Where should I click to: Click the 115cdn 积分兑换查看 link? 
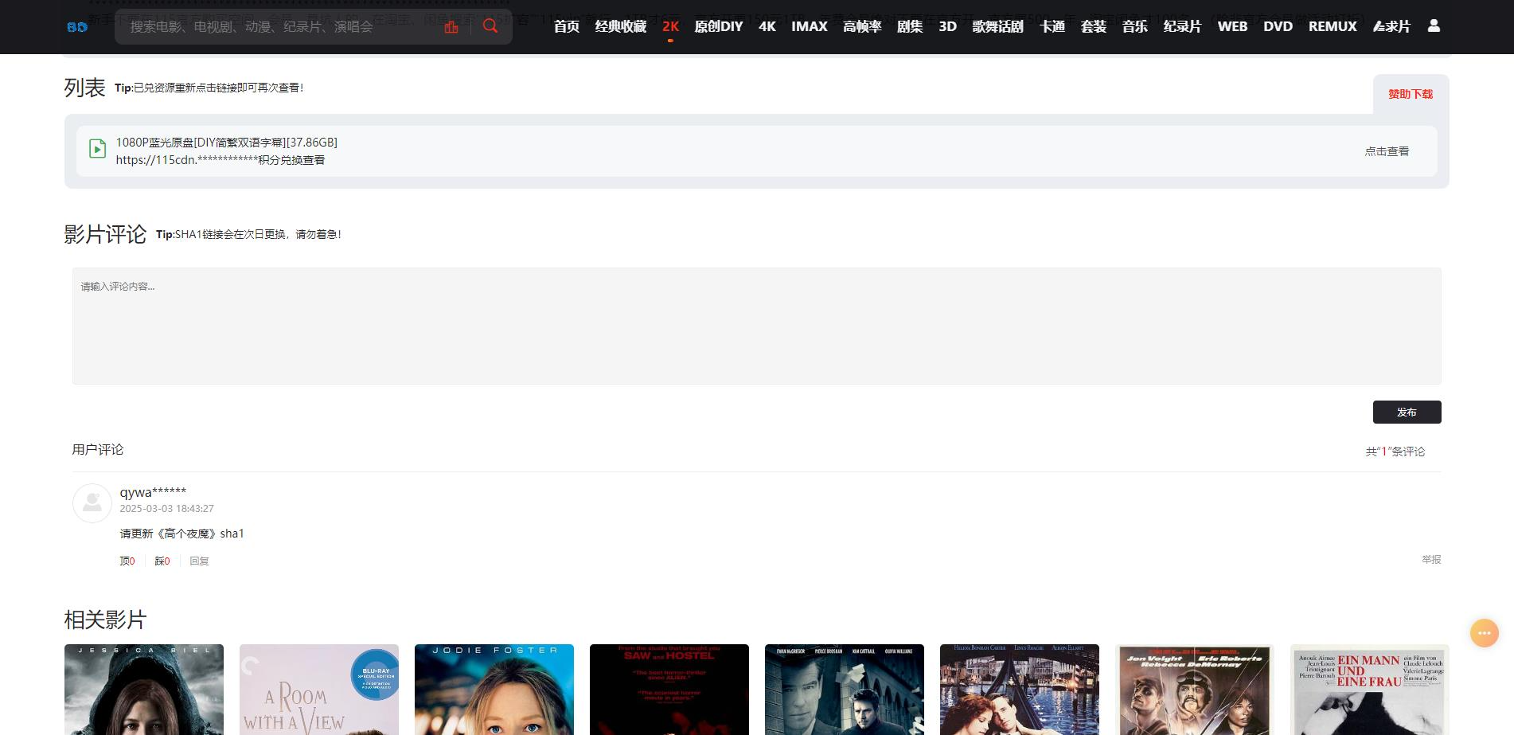(x=220, y=160)
